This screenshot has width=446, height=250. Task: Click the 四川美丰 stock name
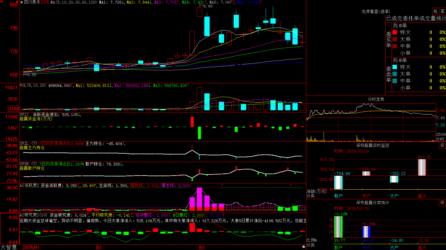point(32,2)
